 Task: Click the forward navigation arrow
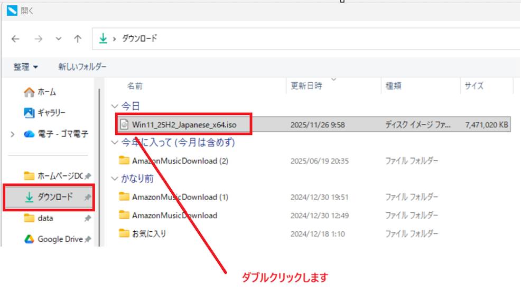coord(38,38)
